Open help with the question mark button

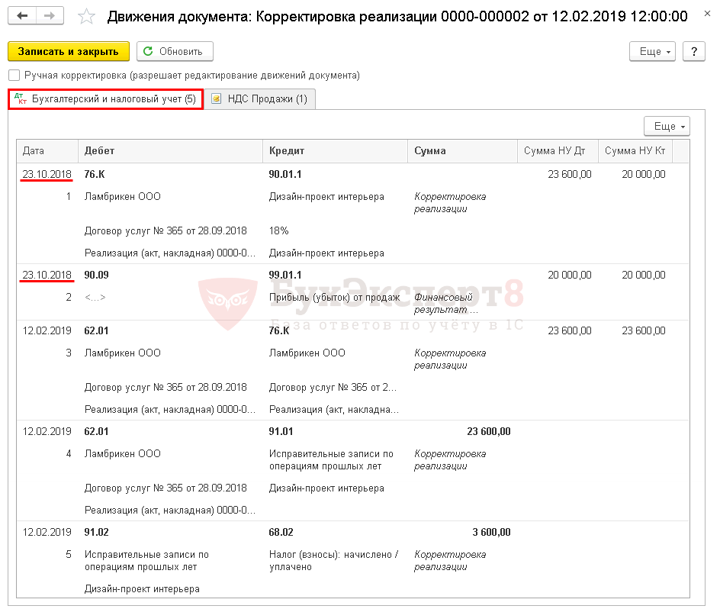pos(693,51)
